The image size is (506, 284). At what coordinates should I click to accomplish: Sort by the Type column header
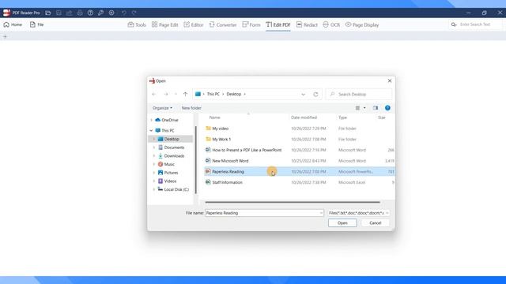[x=342, y=118]
